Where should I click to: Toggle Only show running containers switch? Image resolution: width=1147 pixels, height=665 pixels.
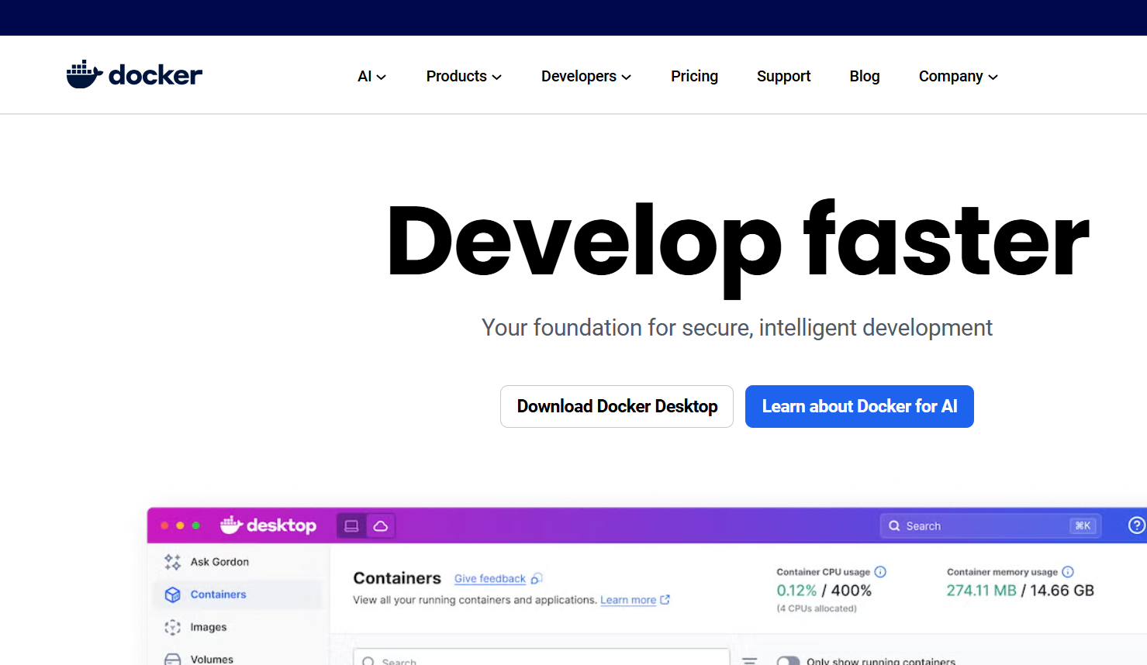tap(788, 661)
